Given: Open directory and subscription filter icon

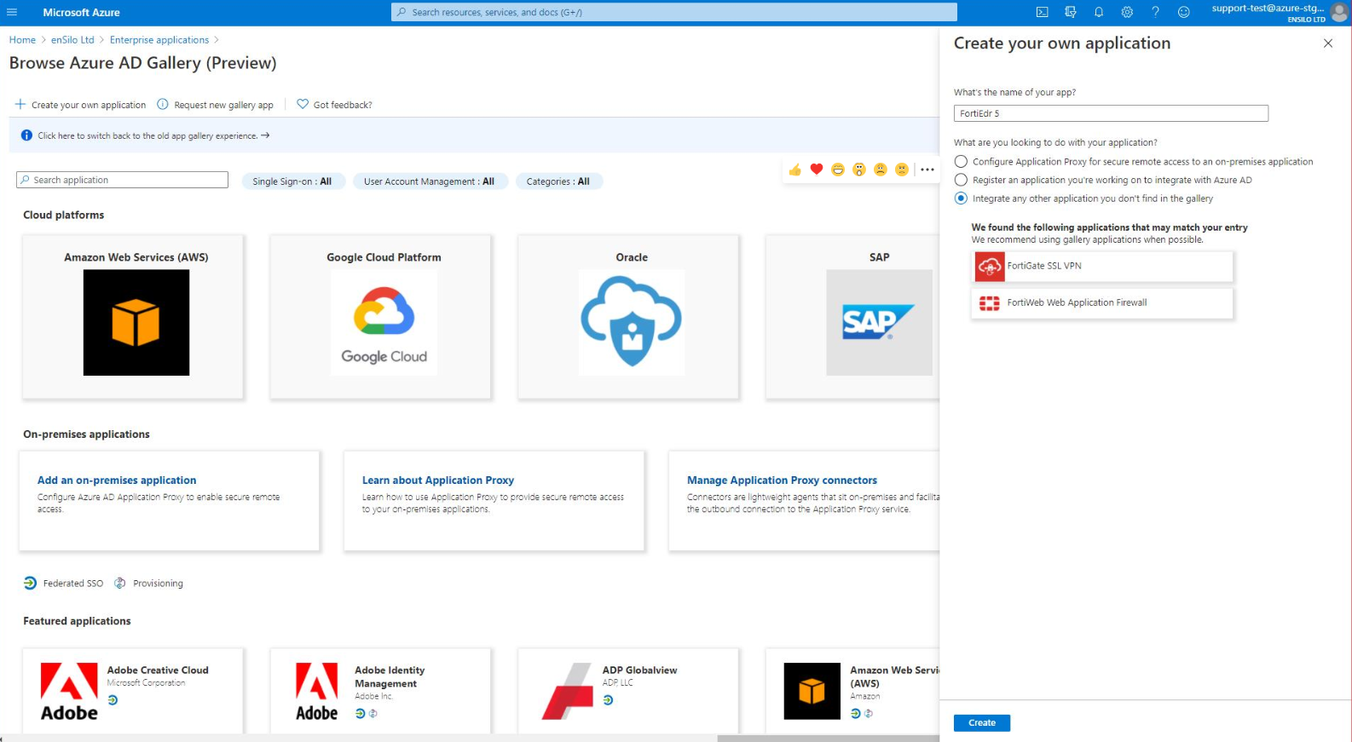Looking at the screenshot, I should [x=1071, y=12].
